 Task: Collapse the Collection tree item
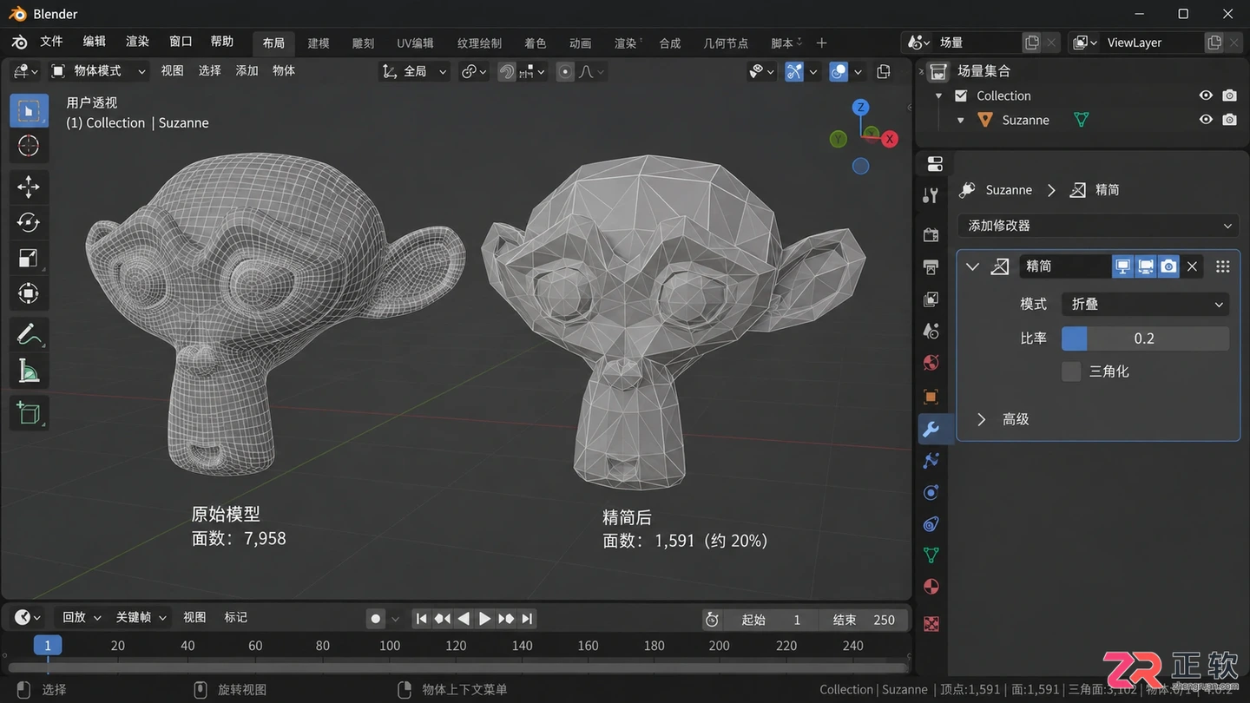point(938,95)
